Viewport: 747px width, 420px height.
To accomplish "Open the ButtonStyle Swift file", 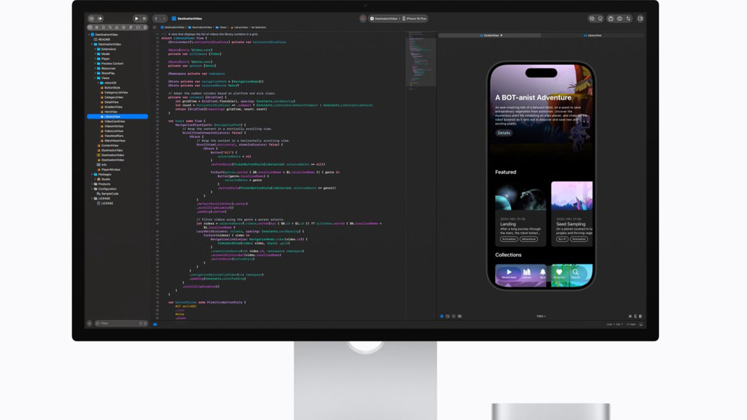I will [111, 88].
